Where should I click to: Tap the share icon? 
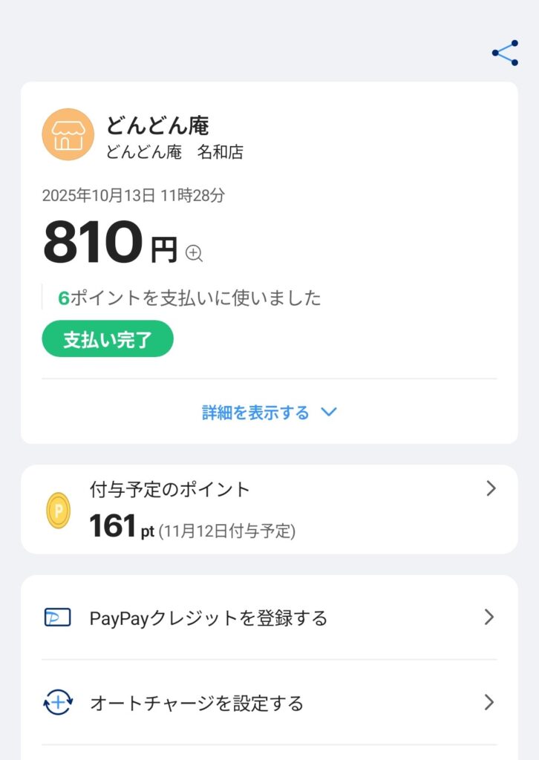coord(505,53)
